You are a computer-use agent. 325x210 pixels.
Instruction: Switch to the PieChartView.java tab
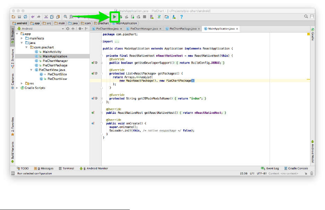(x=106, y=29)
